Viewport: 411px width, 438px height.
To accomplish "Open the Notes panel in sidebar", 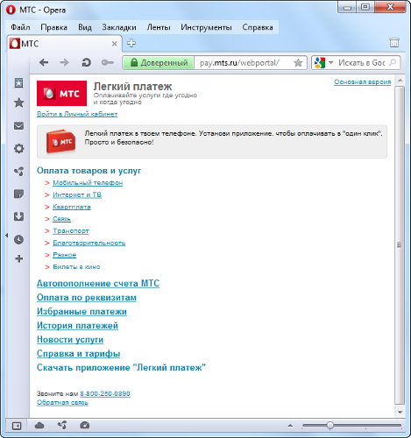I will 19,194.
